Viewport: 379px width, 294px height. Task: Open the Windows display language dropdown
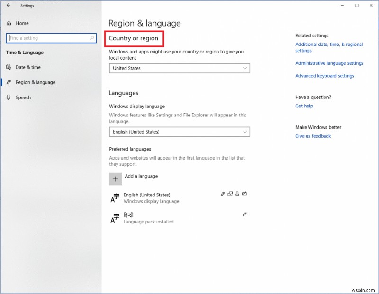click(179, 132)
